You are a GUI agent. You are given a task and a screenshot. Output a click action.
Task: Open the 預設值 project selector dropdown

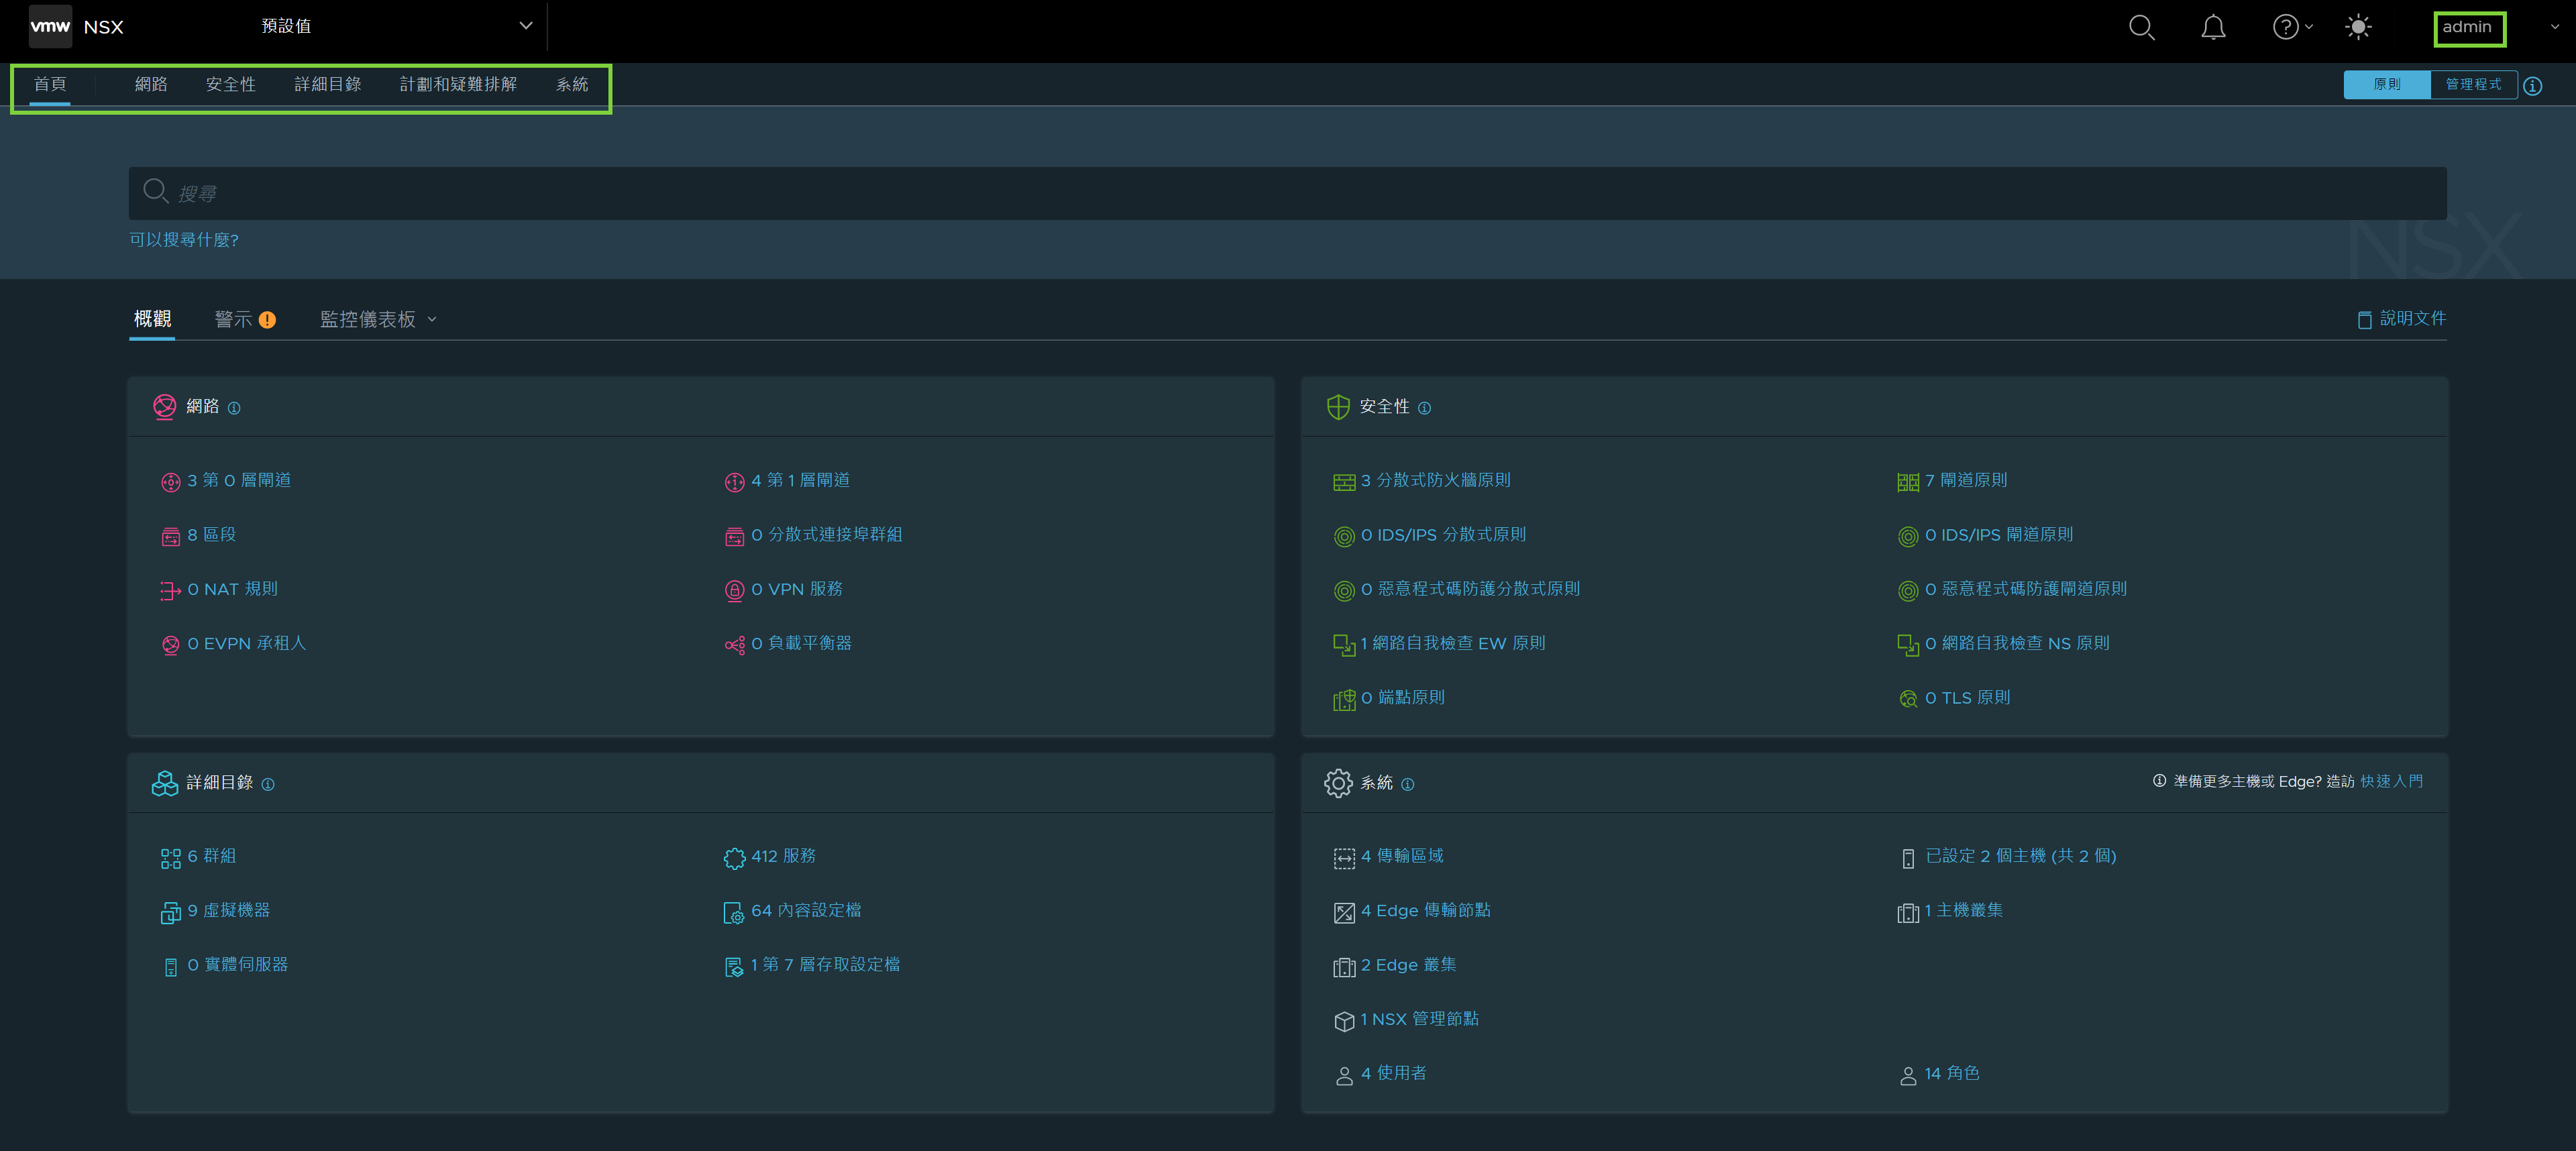397,27
